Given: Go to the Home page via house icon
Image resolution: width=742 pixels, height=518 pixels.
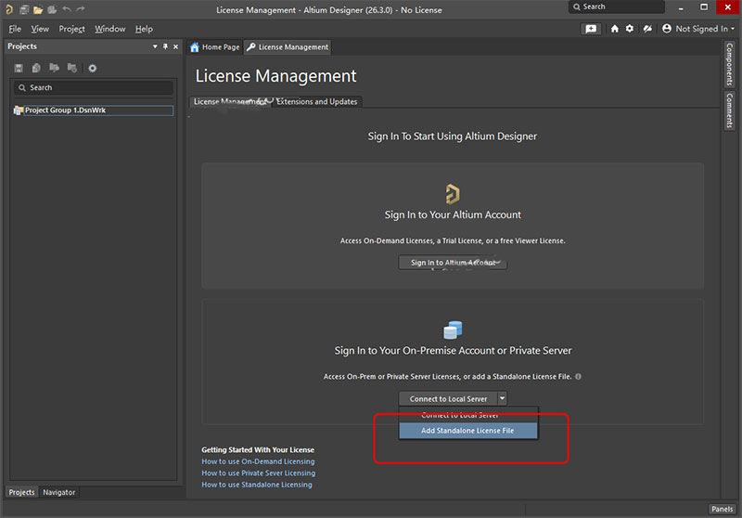Looking at the screenshot, I should point(614,29).
